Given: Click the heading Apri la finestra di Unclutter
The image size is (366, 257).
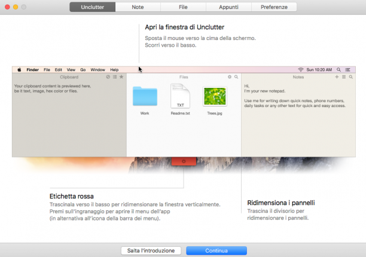Looking at the screenshot, I should tap(184, 27).
